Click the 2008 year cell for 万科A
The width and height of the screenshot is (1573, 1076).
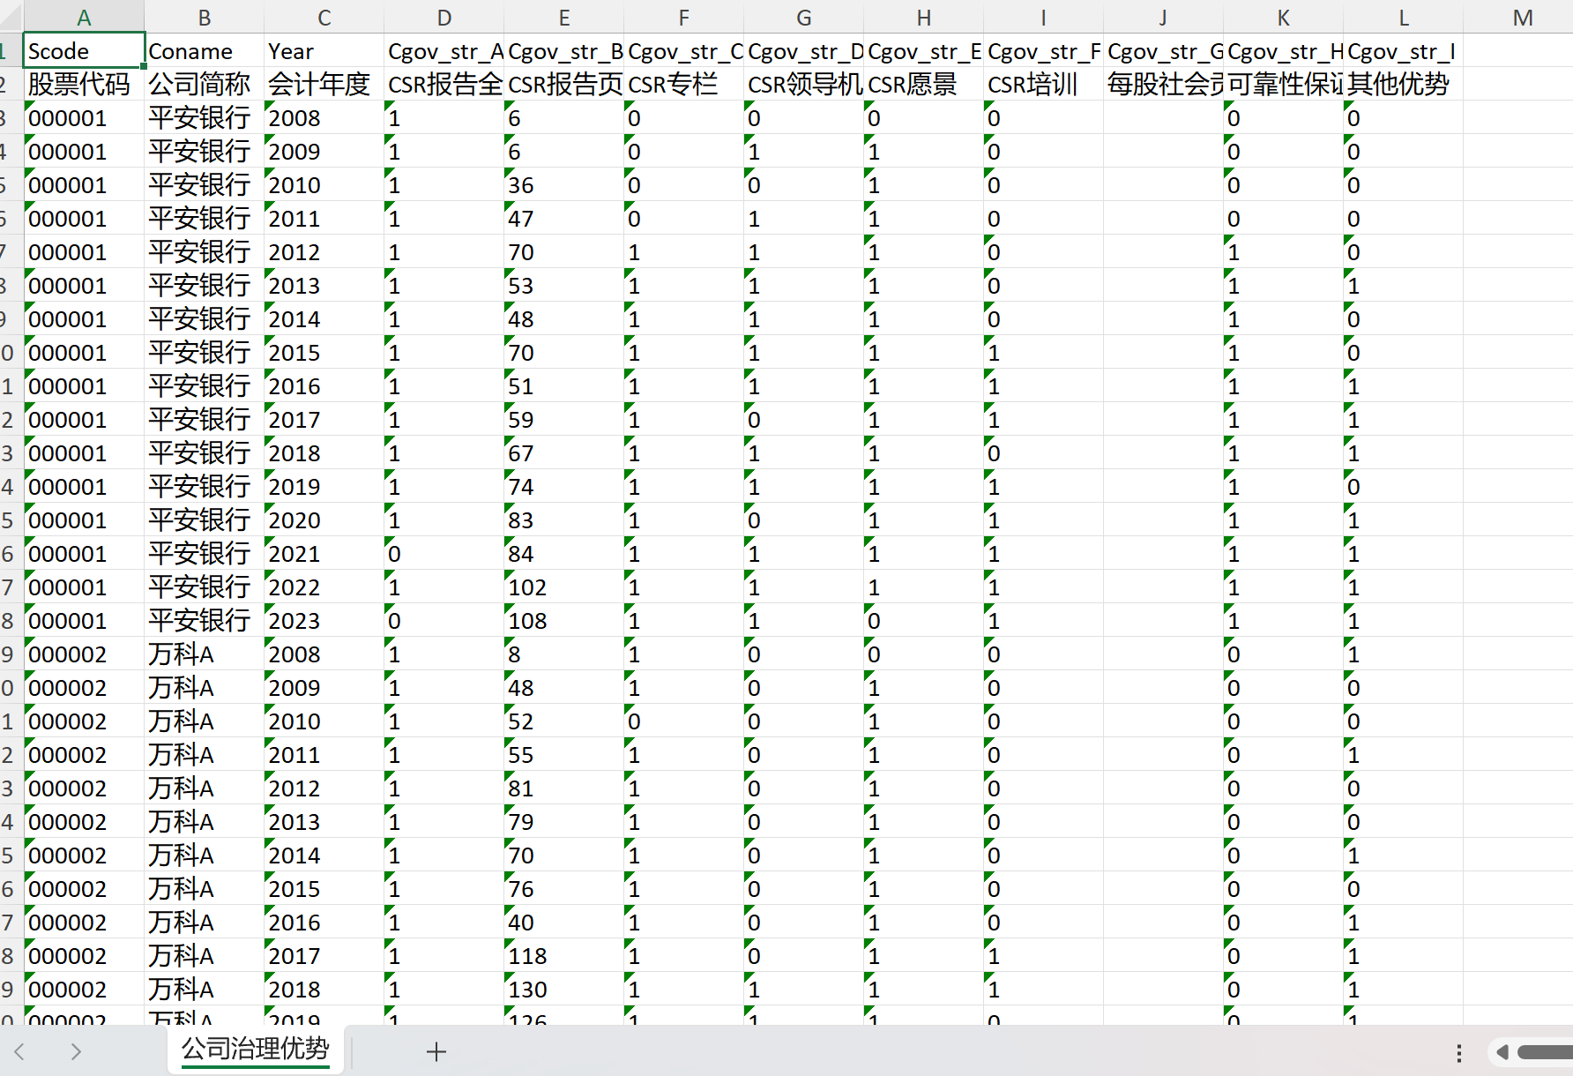coord(324,654)
